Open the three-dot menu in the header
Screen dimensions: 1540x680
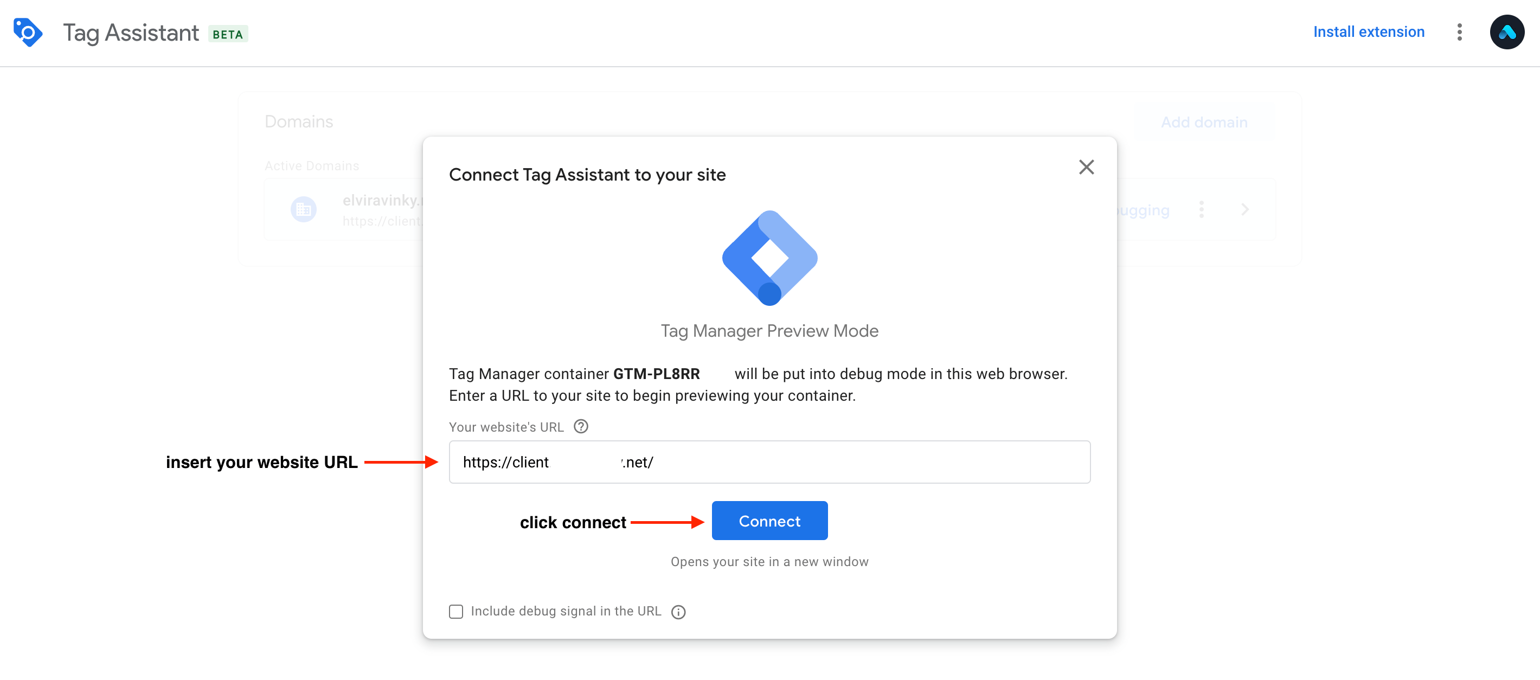[x=1459, y=33]
